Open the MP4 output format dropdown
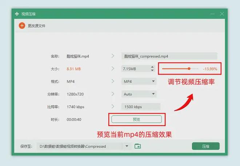This screenshot has height=166, width=240. coord(139,81)
